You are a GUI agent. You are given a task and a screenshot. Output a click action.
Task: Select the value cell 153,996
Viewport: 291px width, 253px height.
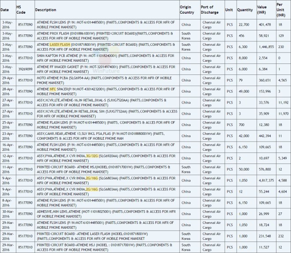(265, 91)
